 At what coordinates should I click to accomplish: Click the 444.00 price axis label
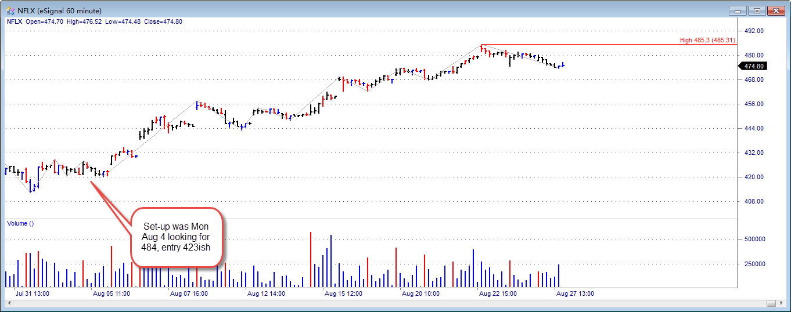754,128
